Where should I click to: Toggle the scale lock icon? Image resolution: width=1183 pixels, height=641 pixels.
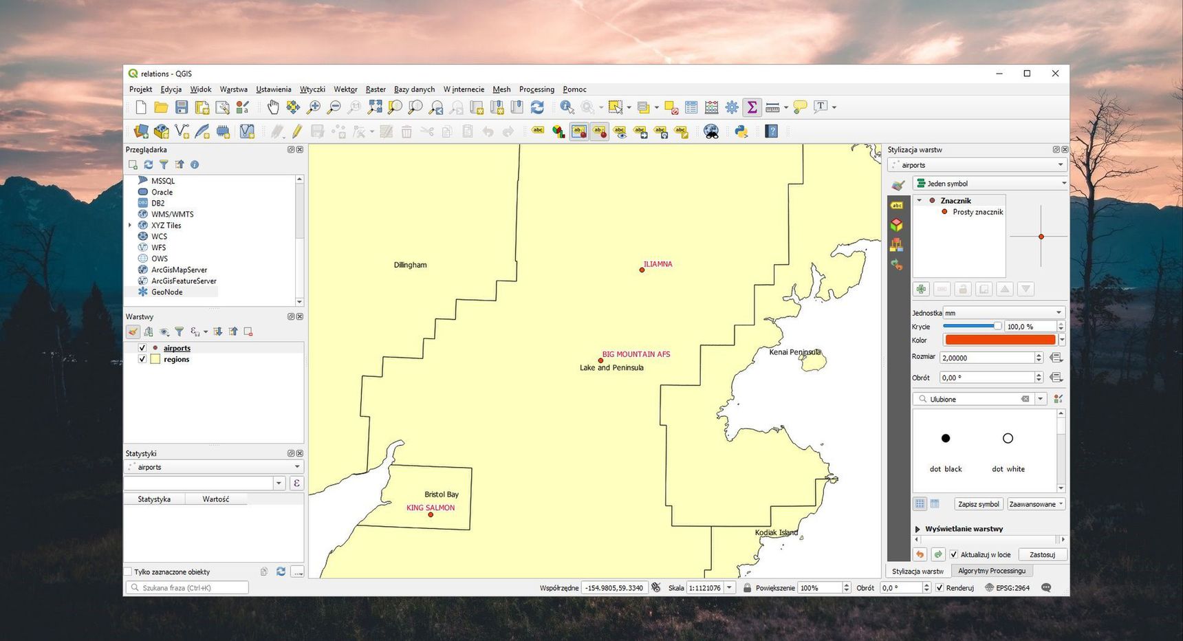pos(747,588)
